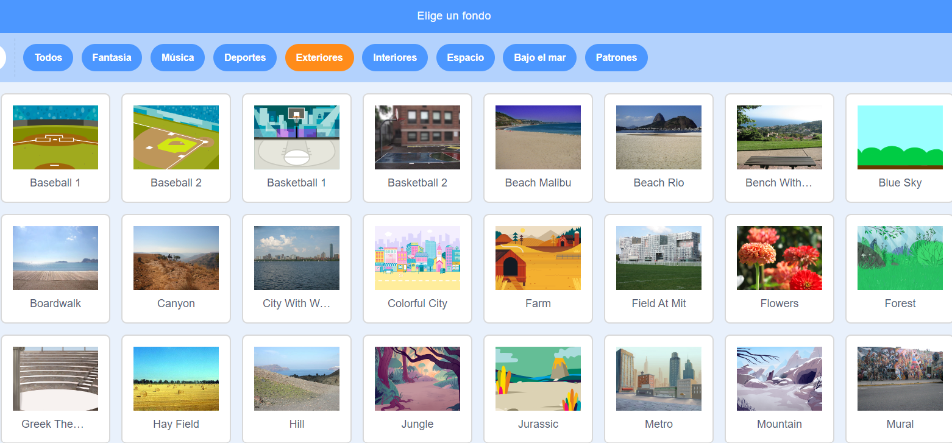Choose the Blue Sky backdrop
952x443 pixels.
pyautogui.click(x=900, y=138)
